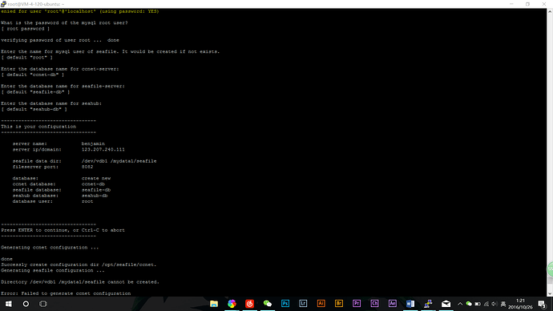
Task: Switch input method via IME tray icon
Action: tap(503, 304)
